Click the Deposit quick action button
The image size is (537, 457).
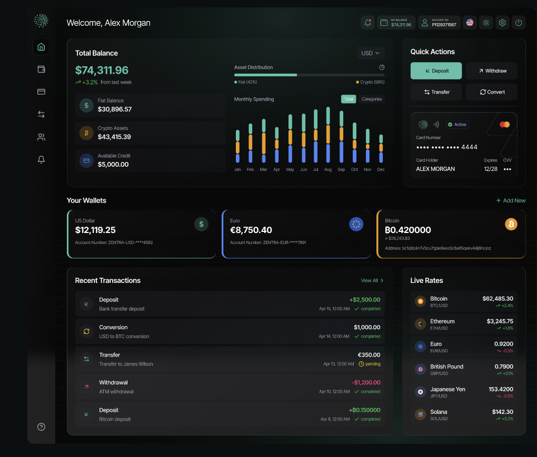click(436, 70)
